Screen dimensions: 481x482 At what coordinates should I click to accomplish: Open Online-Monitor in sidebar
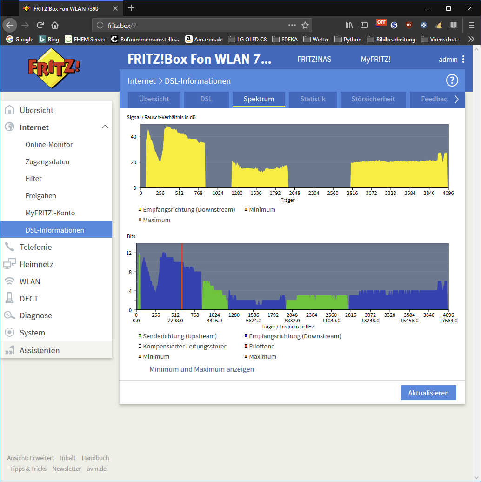tap(49, 144)
